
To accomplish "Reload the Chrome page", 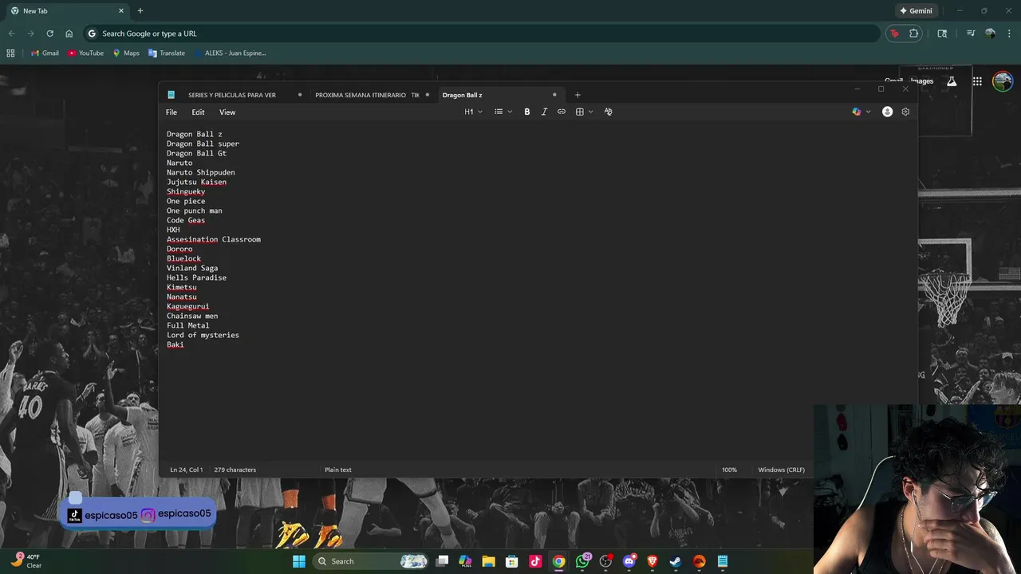I will pyautogui.click(x=49, y=33).
